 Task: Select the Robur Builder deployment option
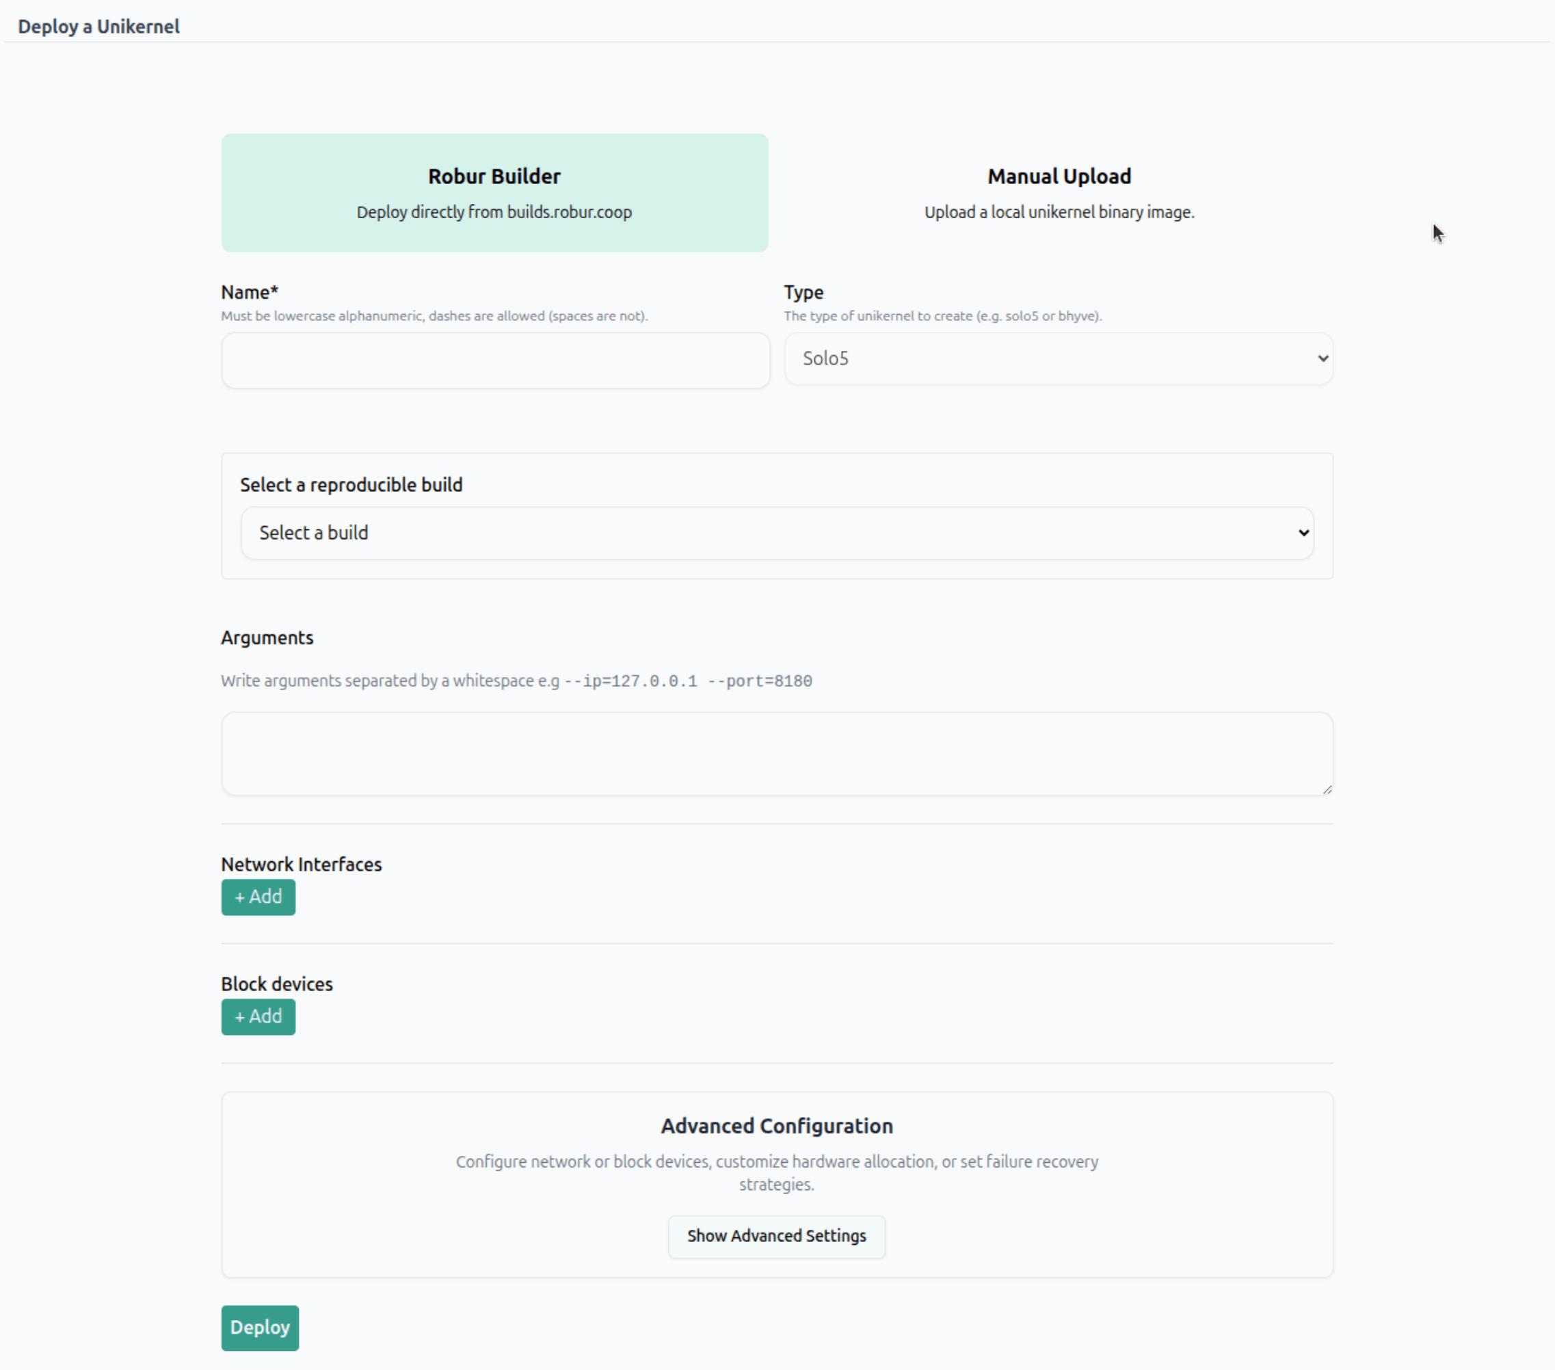494,193
